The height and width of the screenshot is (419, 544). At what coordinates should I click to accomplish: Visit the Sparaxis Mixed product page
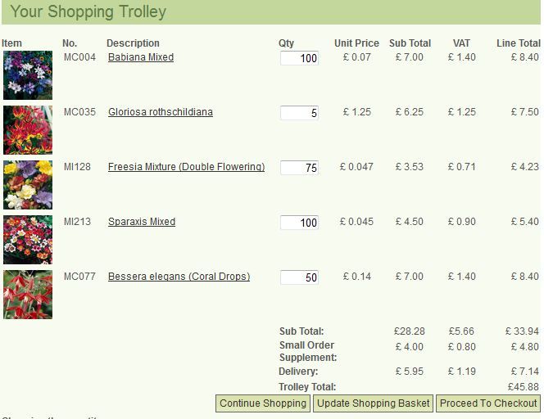click(x=142, y=222)
